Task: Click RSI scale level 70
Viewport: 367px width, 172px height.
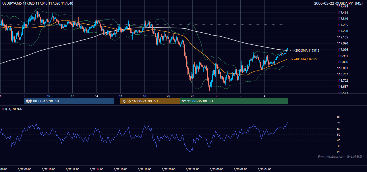Action: (339, 123)
